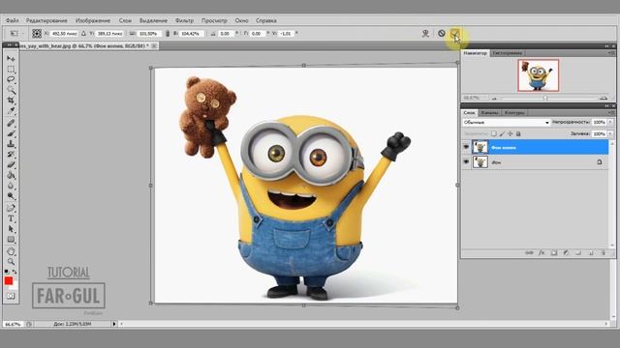The image size is (620, 348).
Task: Toggle relative positioning triangle icon
Action: point(83,34)
